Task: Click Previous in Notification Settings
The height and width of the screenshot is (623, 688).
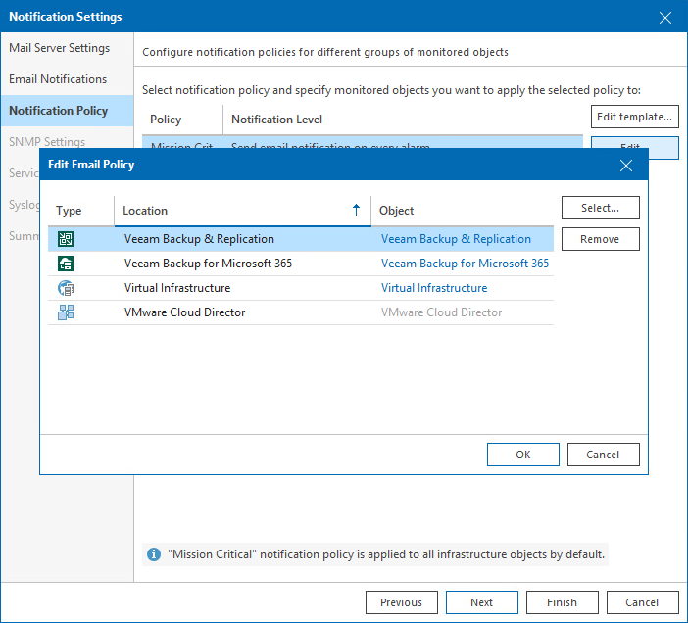Action: (x=402, y=602)
